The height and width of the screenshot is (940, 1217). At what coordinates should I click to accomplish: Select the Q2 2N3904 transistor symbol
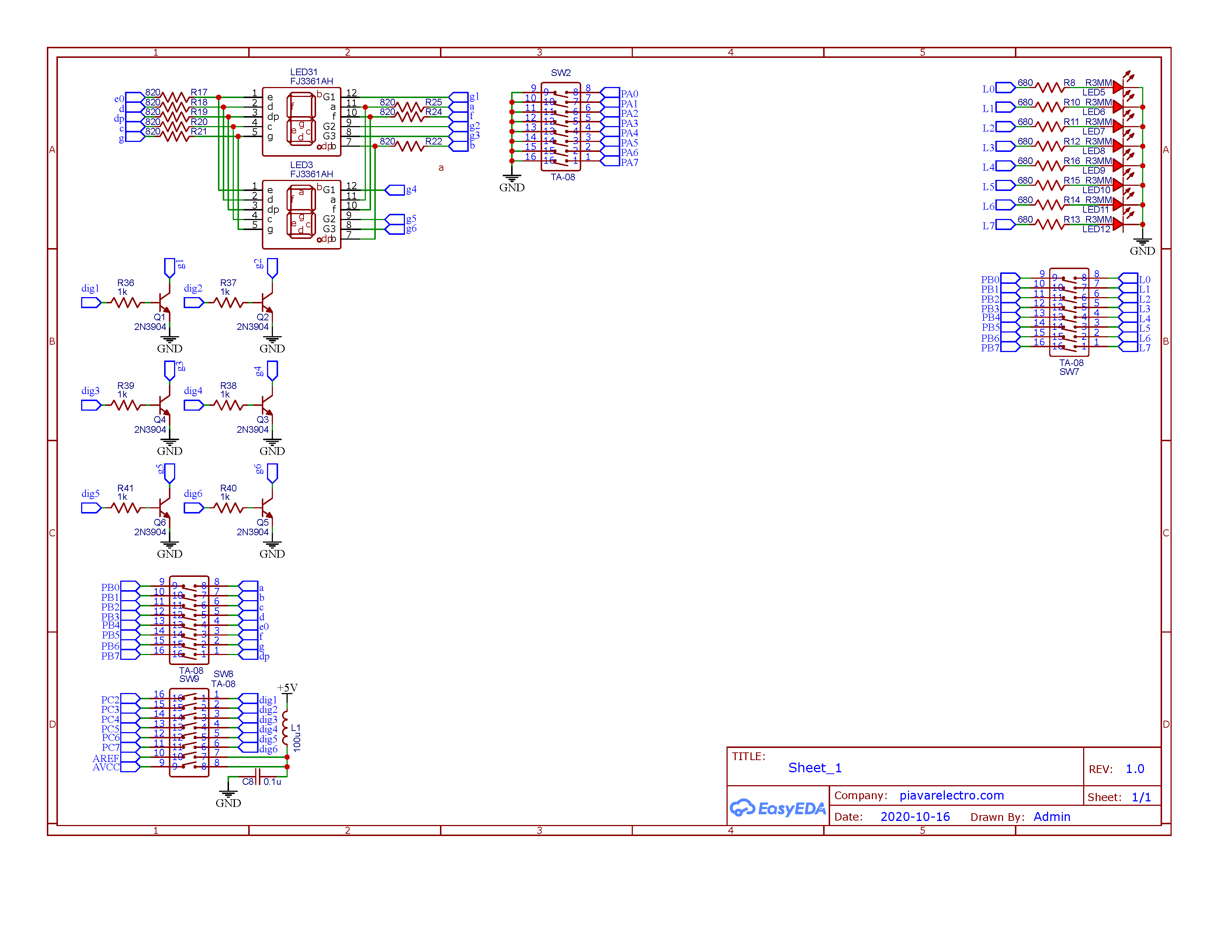point(267,302)
